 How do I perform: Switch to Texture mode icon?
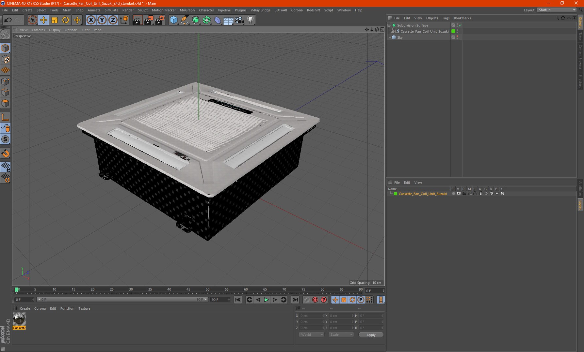[x=6, y=59]
